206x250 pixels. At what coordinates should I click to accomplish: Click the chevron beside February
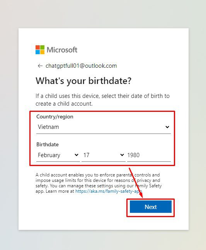pyautogui.click(x=77, y=155)
